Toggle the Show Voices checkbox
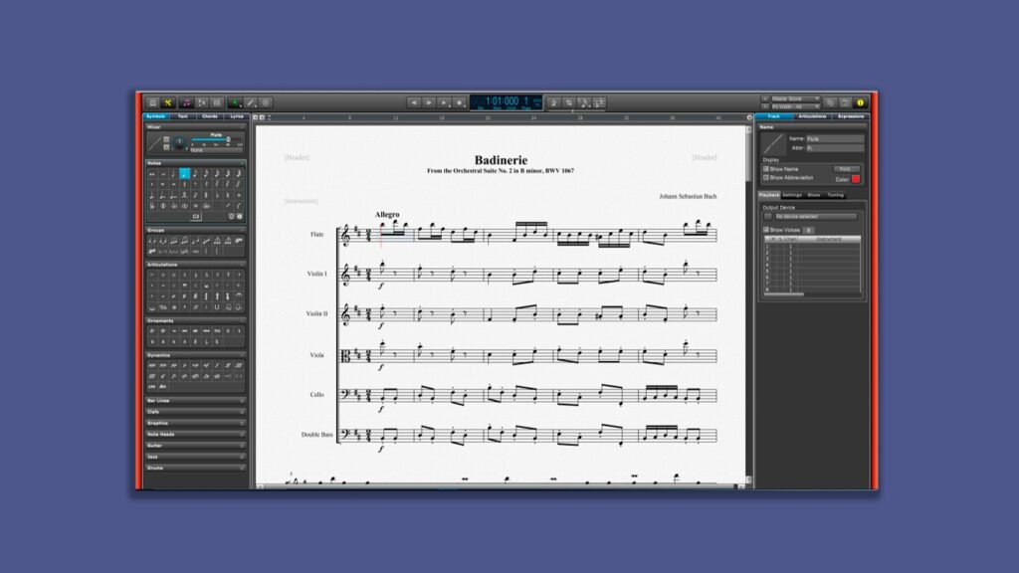 coord(766,230)
